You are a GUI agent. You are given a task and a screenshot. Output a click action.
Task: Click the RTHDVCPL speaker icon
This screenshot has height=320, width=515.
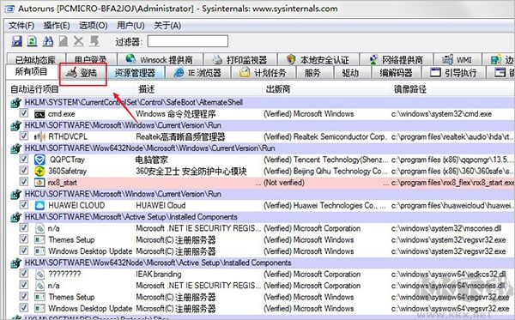pyautogui.click(x=39, y=136)
